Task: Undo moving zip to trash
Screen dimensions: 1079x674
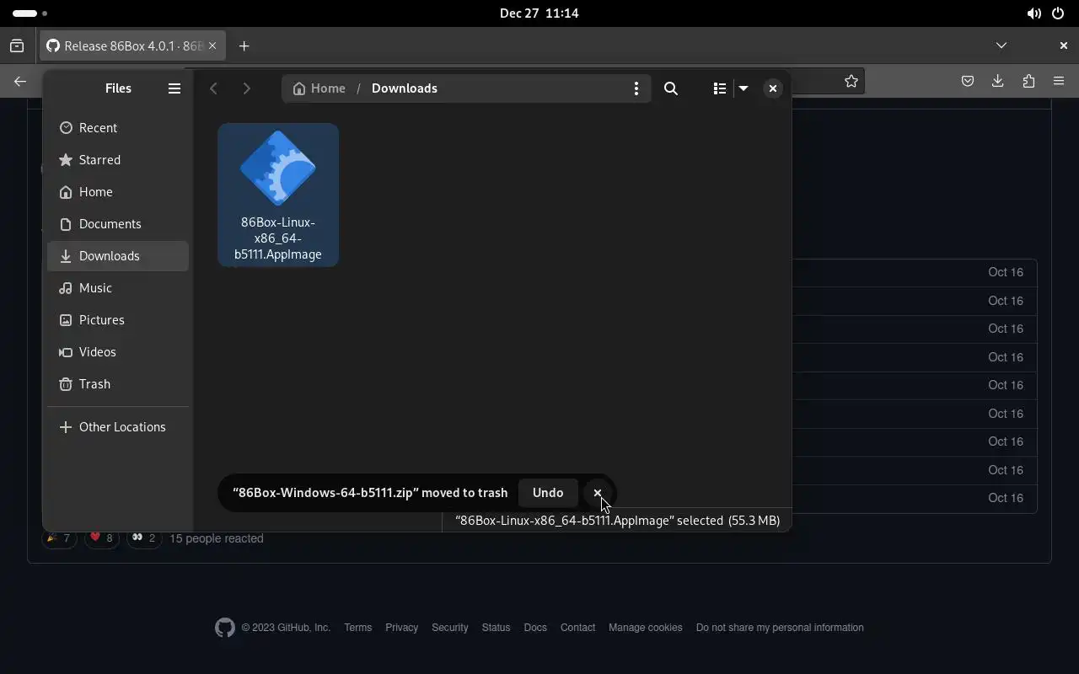Action: pos(548,493)
